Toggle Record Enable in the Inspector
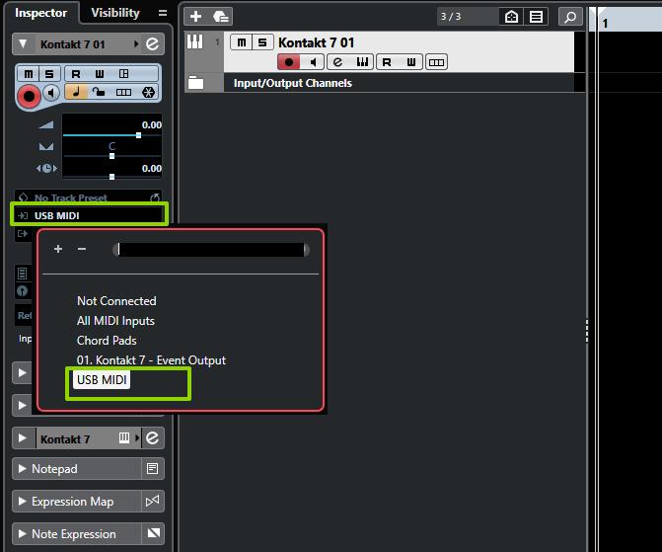662x552 pixels. point(29,95)
